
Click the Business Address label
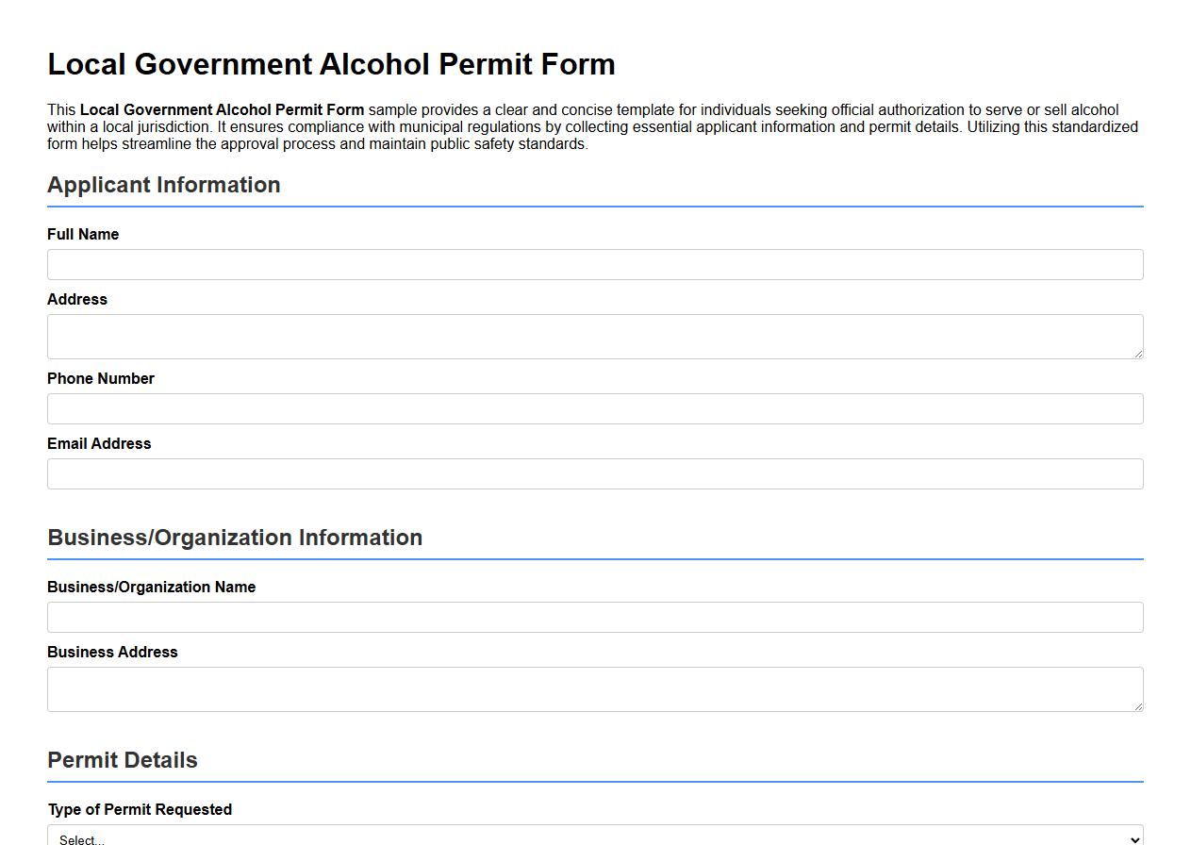coord(112,652)
